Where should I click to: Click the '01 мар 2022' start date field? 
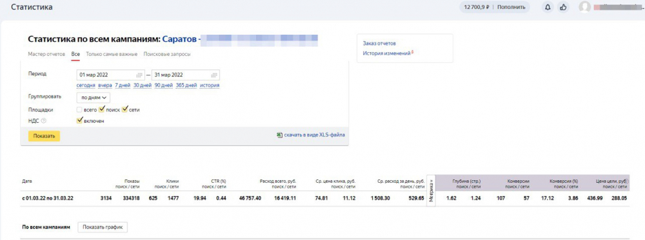(111, 75)
